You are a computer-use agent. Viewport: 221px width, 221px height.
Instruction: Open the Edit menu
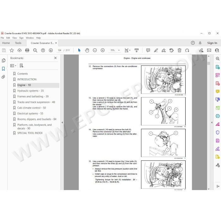(8, 38)
